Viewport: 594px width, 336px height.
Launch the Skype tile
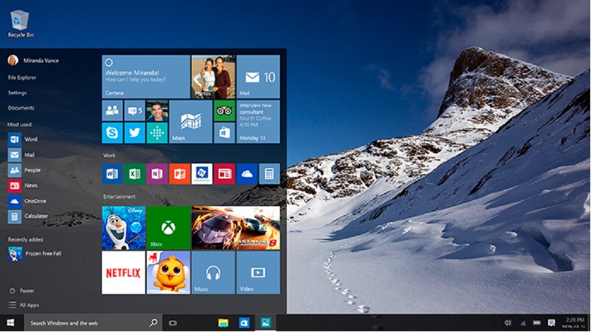click(x=112, y=133)
